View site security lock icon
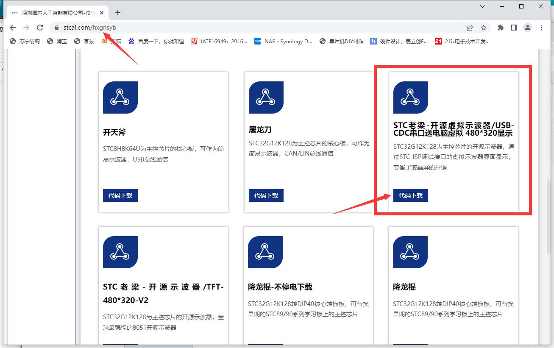This screenshot has width=554, height=348. [x=56, y=28]
